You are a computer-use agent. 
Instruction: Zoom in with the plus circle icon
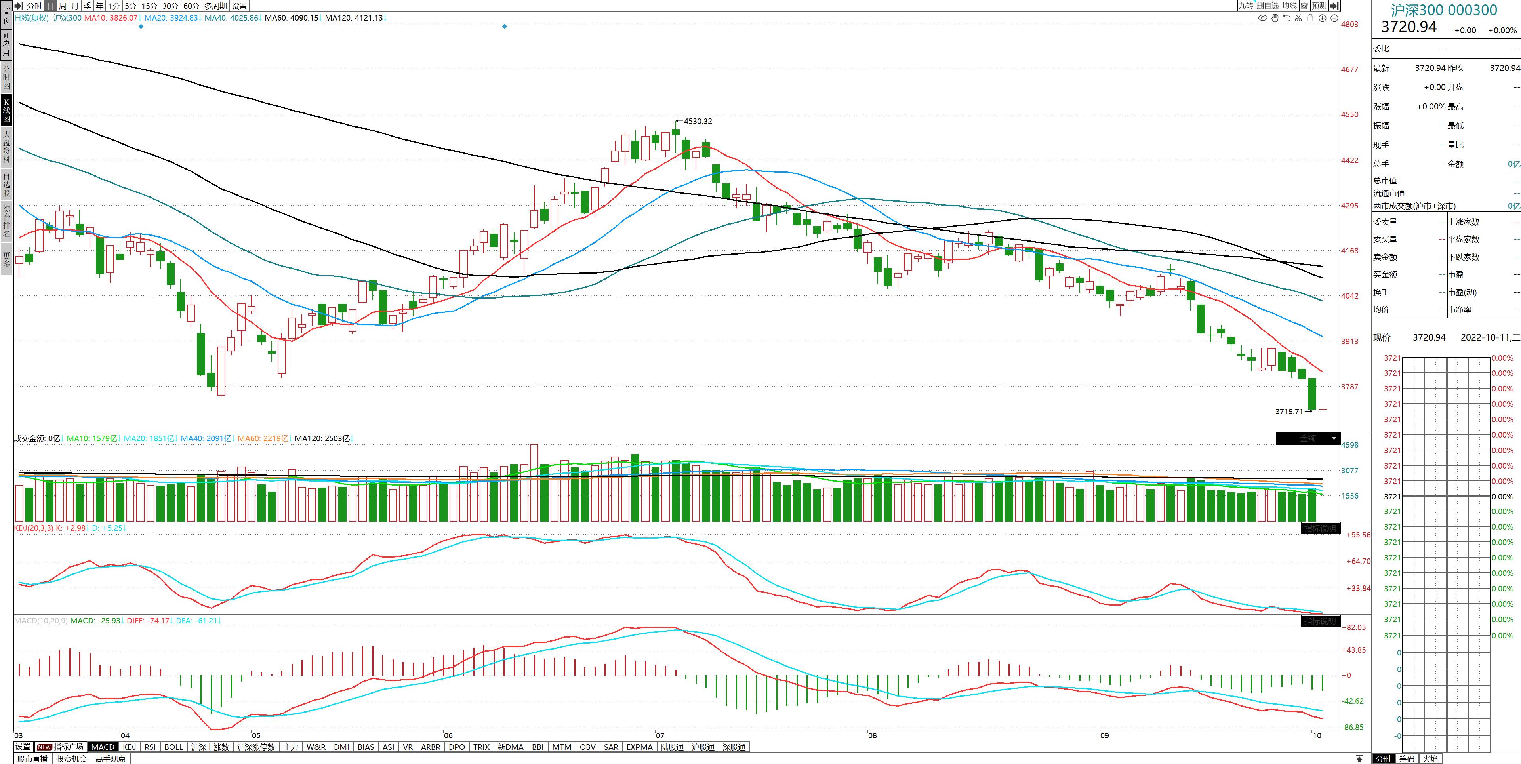[x=1323, y=18]
